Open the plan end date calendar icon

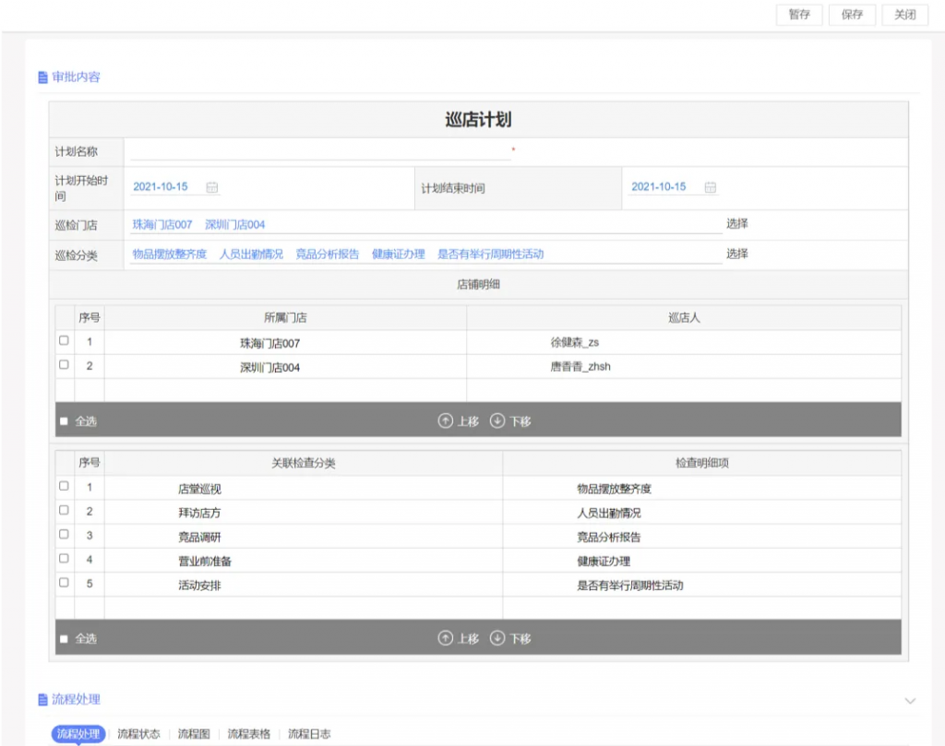(x=710, y=187)
